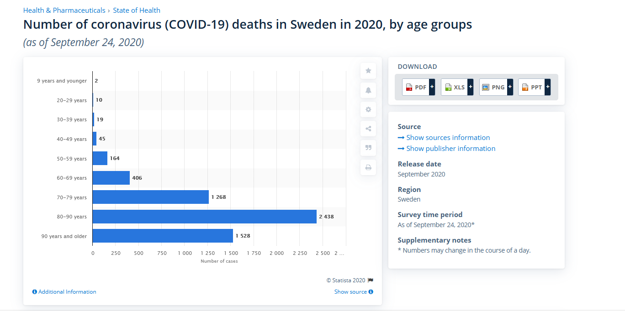Click the x-axis tick label 1 000
The width and height of the screenshot is (625, 311).
click(185, 253)
